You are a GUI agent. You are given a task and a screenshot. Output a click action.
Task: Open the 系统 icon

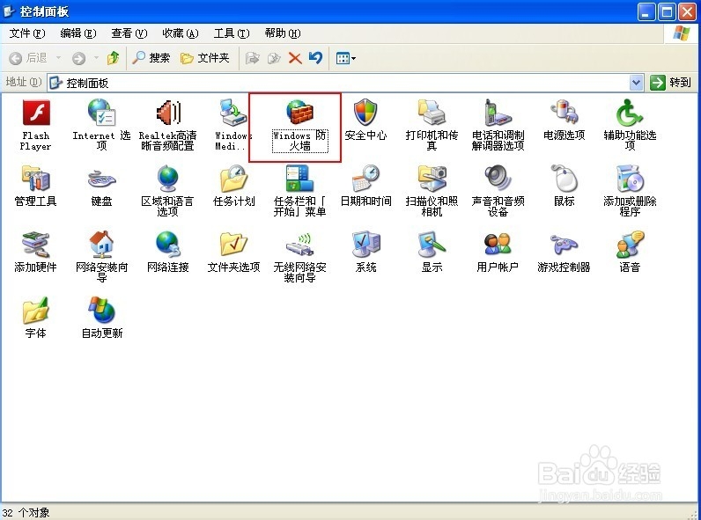[x=365, y=245]
